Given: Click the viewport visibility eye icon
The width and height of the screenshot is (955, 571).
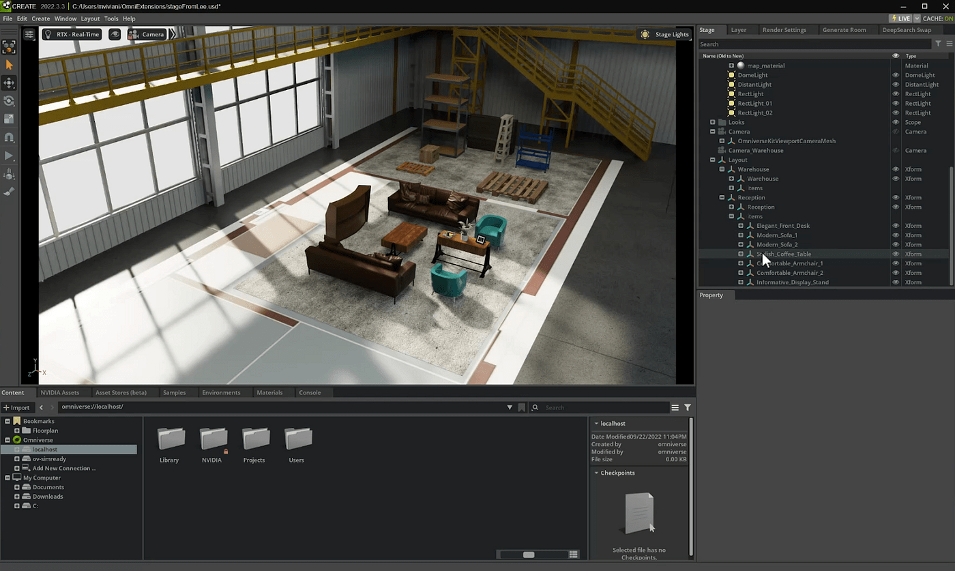Looking at the screenshot, I should pyautogui.click(x=115, y=34).
